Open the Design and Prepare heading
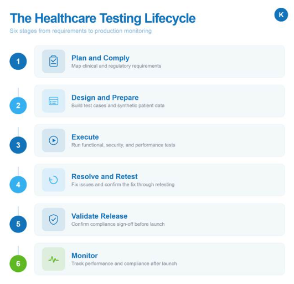This screenshot has height=284, width=294. pos(105,98)
